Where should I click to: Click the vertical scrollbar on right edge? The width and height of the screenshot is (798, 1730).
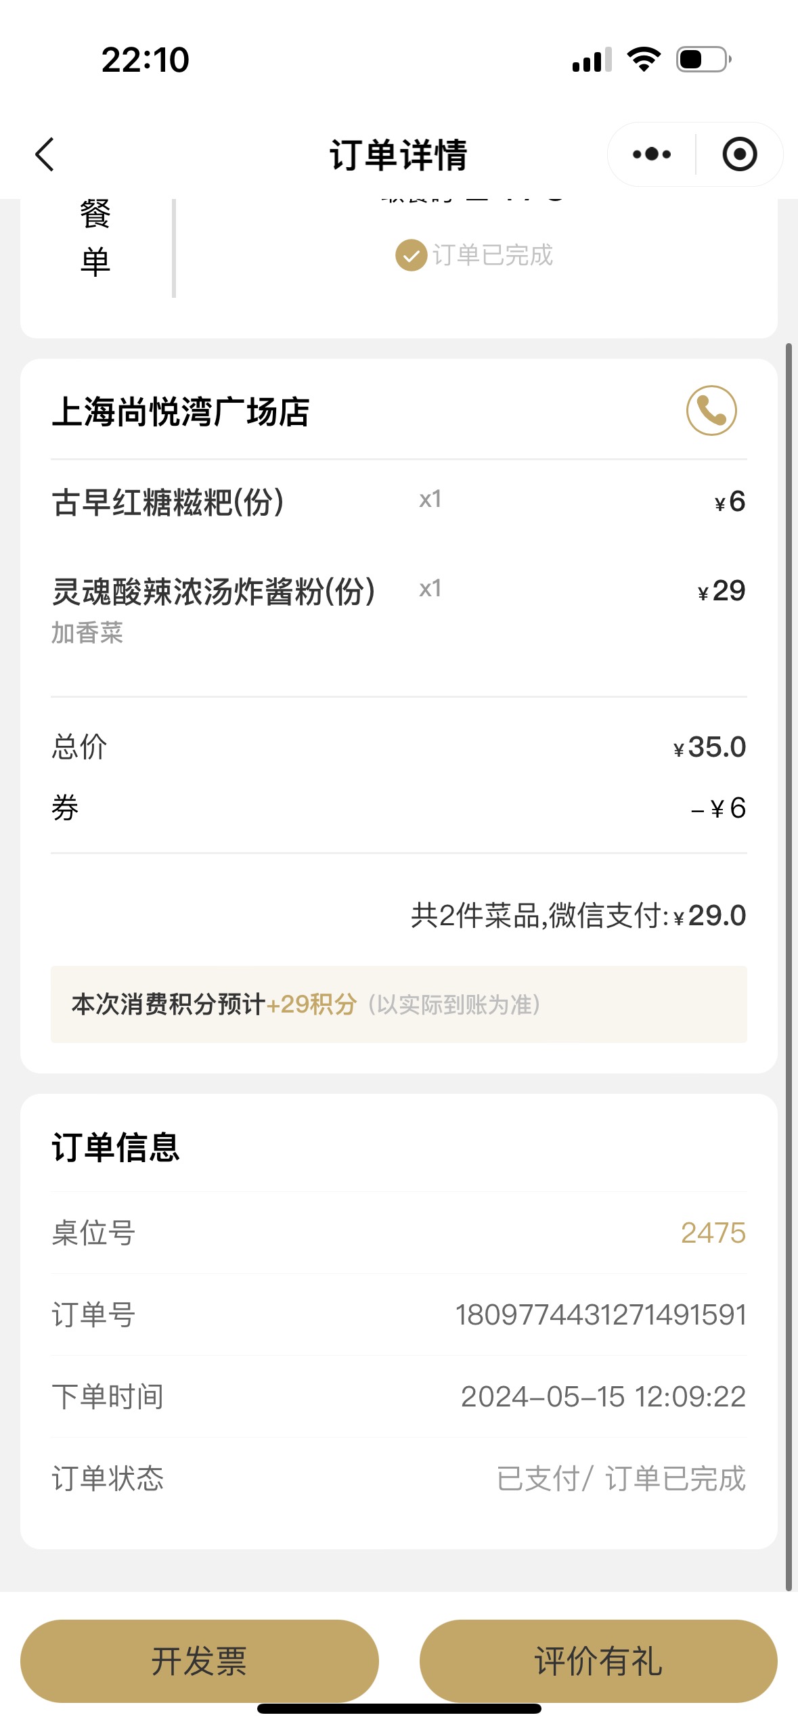pyautogui.click(x=789, y=968)
